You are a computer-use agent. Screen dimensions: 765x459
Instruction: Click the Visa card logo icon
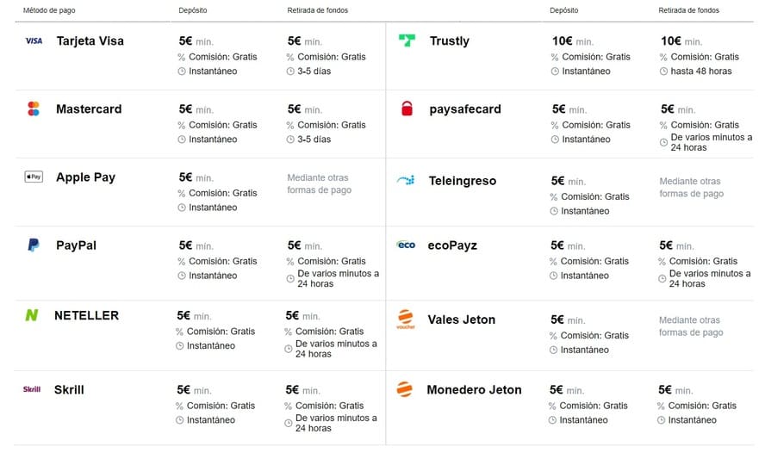pos(34,41)
